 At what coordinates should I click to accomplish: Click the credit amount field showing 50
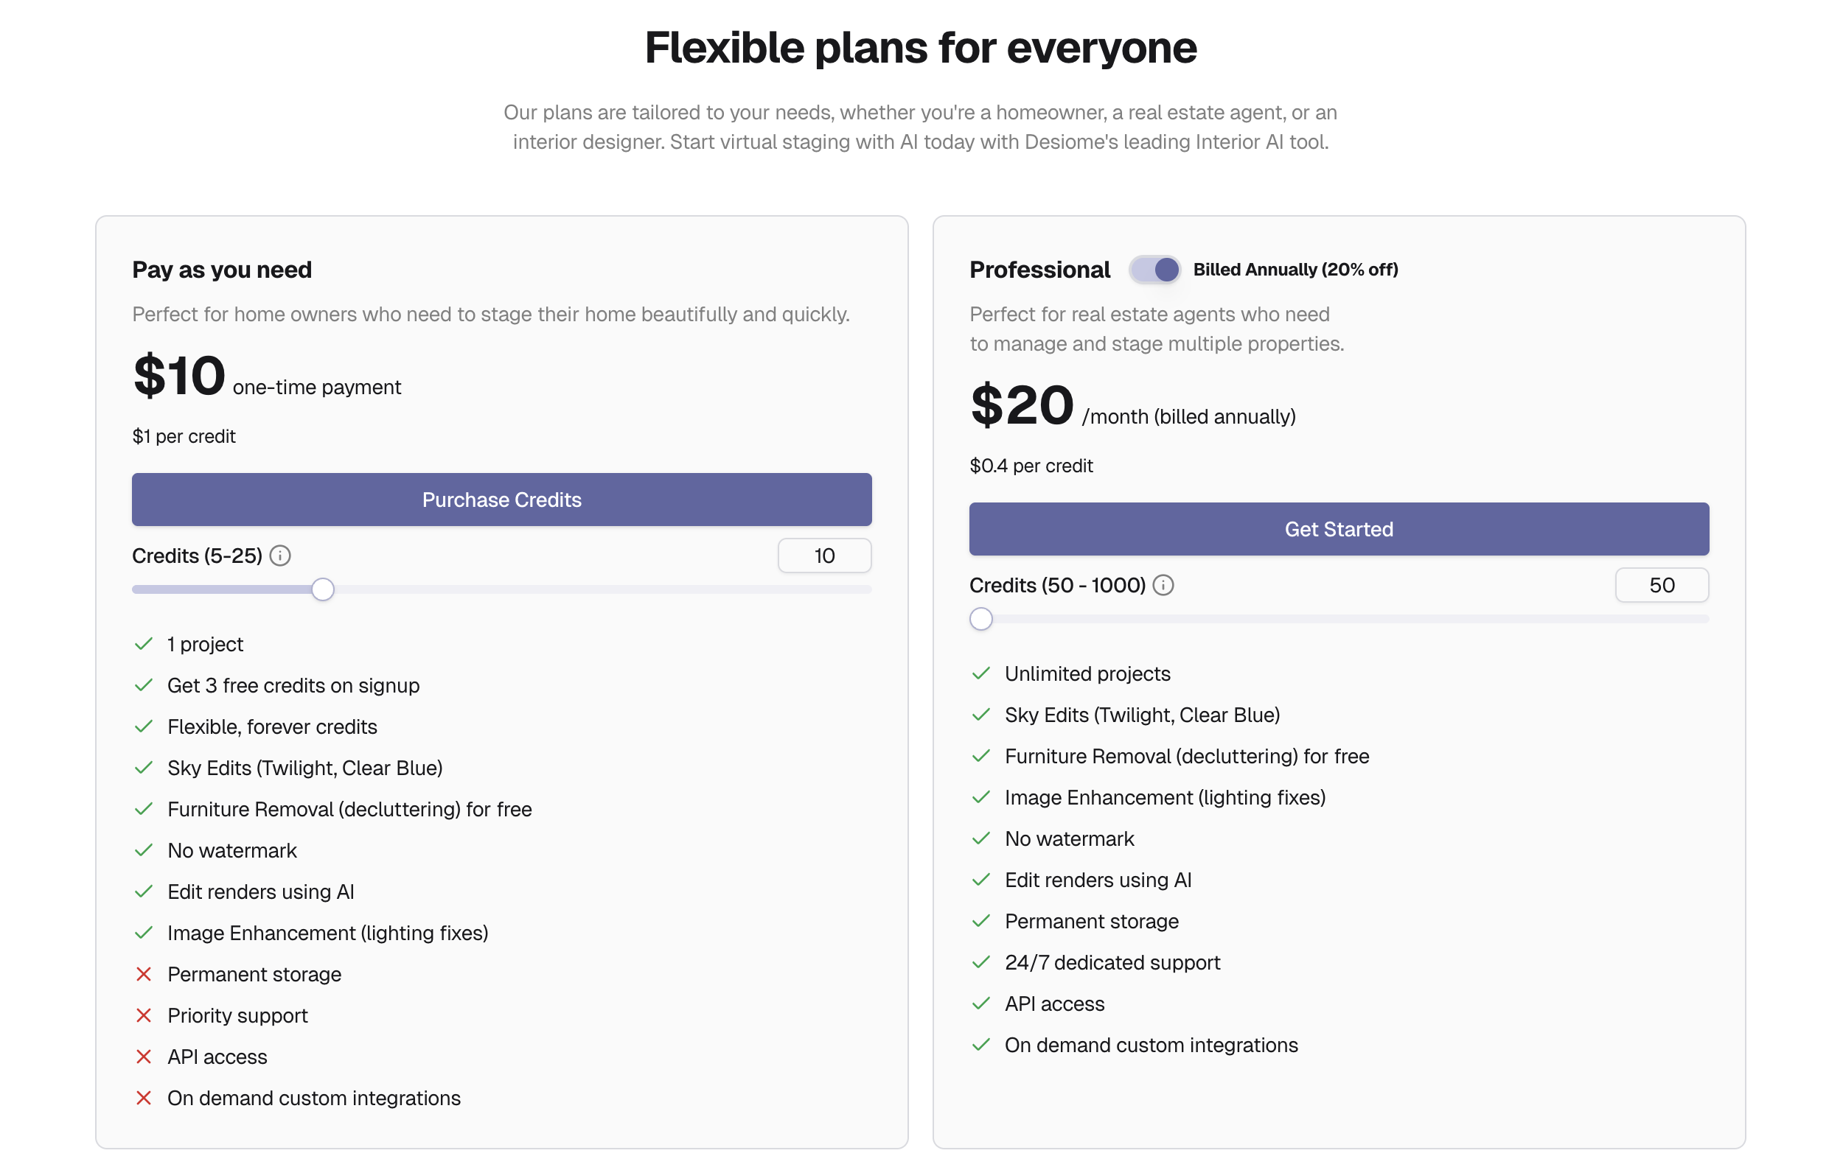tap(1662, 585)
